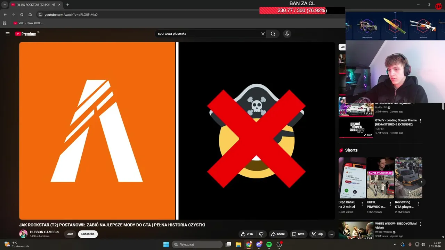Close the JAK ROCKSTAR browser tab
This screenshot has width=445, height=250.
click(59, 5)
